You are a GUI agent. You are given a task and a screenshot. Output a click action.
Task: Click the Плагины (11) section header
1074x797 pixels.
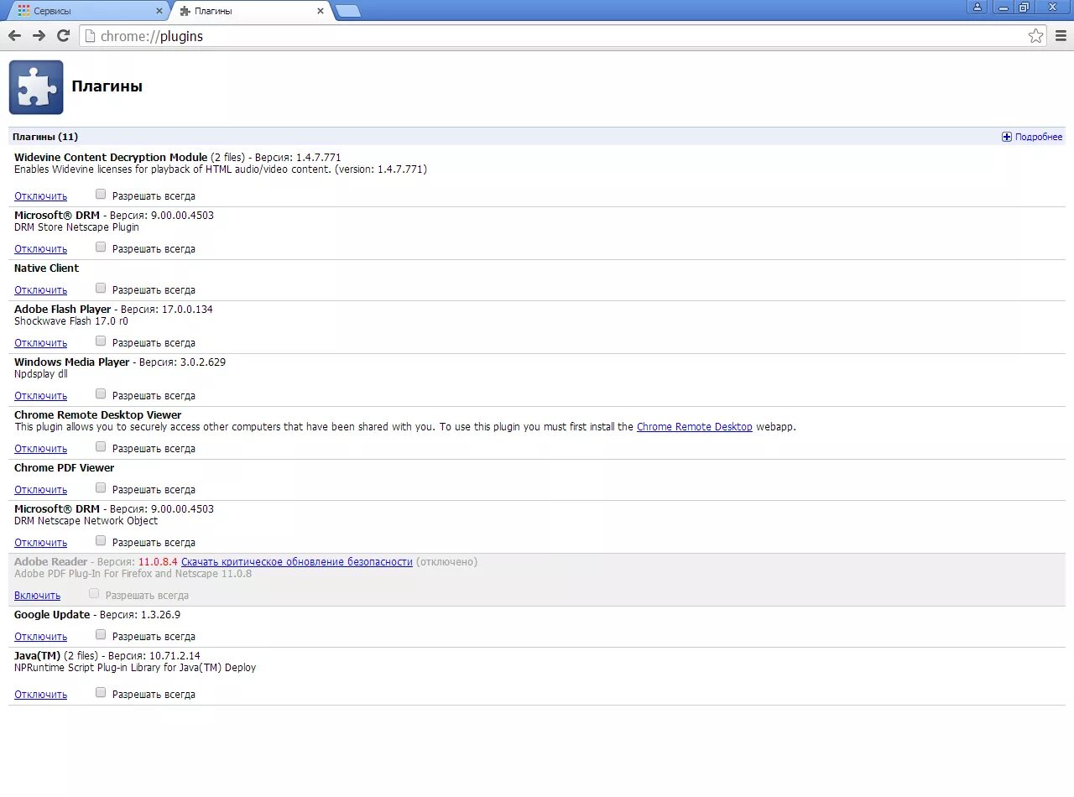pos(45,137)
